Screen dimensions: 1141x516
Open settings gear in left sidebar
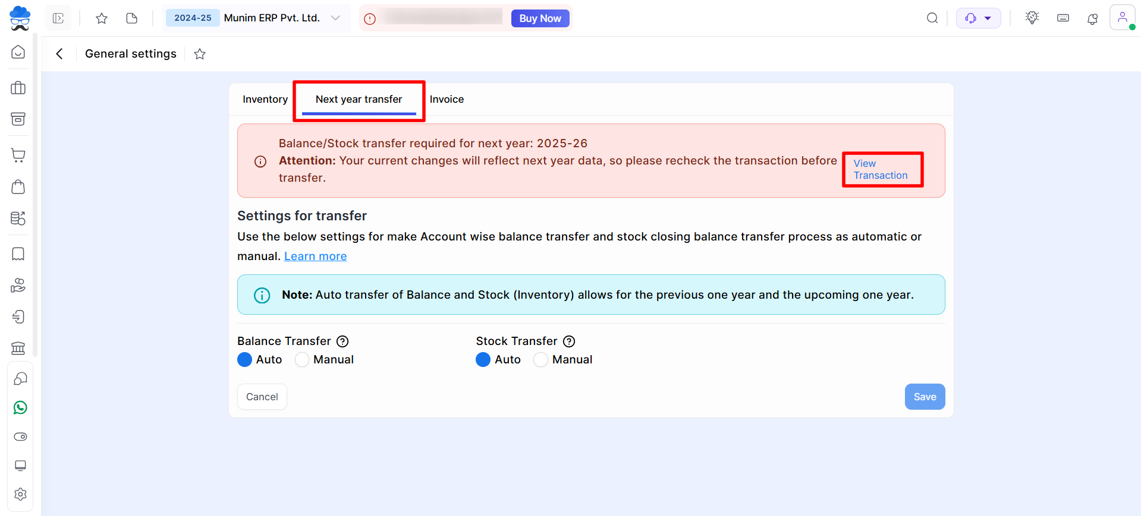tap(20, 494)
